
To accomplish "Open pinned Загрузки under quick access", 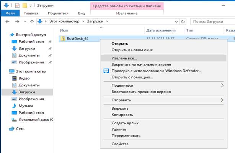I will point(27,48).
